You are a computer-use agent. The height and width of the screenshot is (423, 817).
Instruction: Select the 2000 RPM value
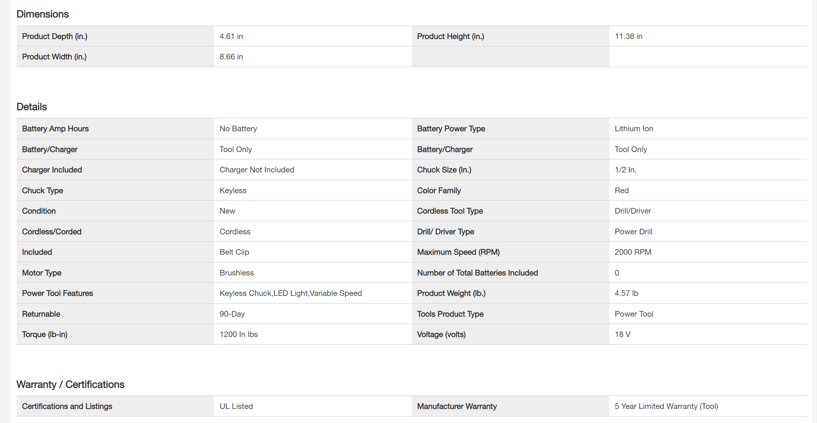pyautogui.click(x=633, y=252)
